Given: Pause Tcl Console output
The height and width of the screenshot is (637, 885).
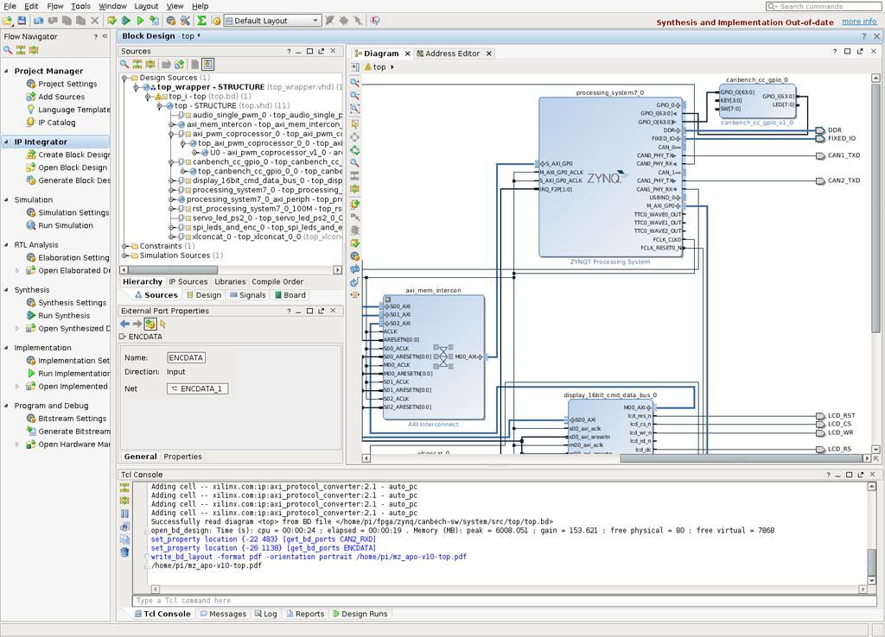Looking at the screenshot, I should pos(124,514).
